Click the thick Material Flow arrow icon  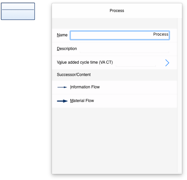click(62, 101)
